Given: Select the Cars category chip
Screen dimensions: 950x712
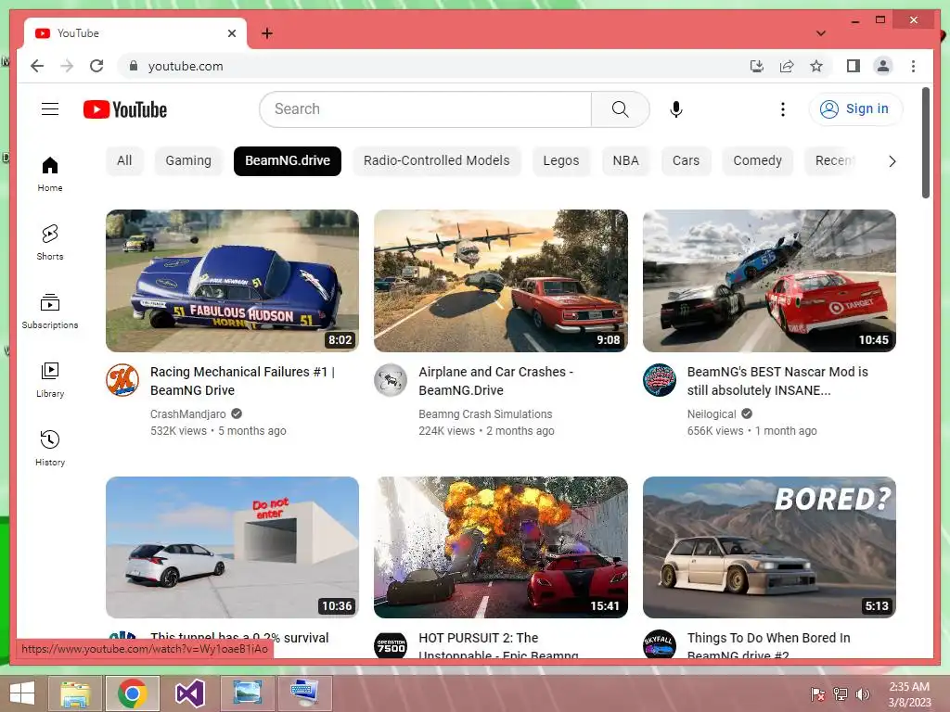Looking at the screenshot, I should point(686,160).
